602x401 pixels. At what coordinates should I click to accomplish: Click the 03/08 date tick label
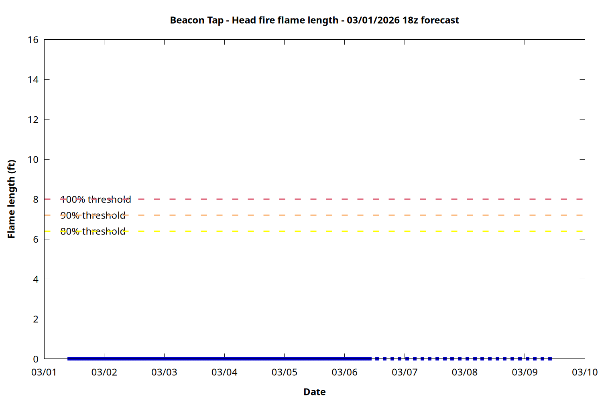pyautogui.click(x=464, y=372)
